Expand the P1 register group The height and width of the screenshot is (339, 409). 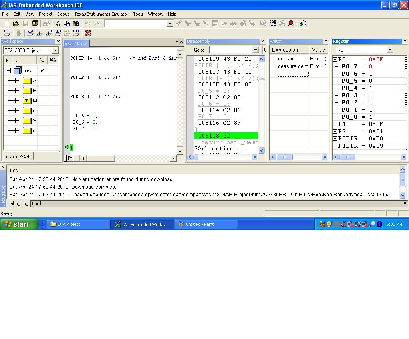click(335, 124)
